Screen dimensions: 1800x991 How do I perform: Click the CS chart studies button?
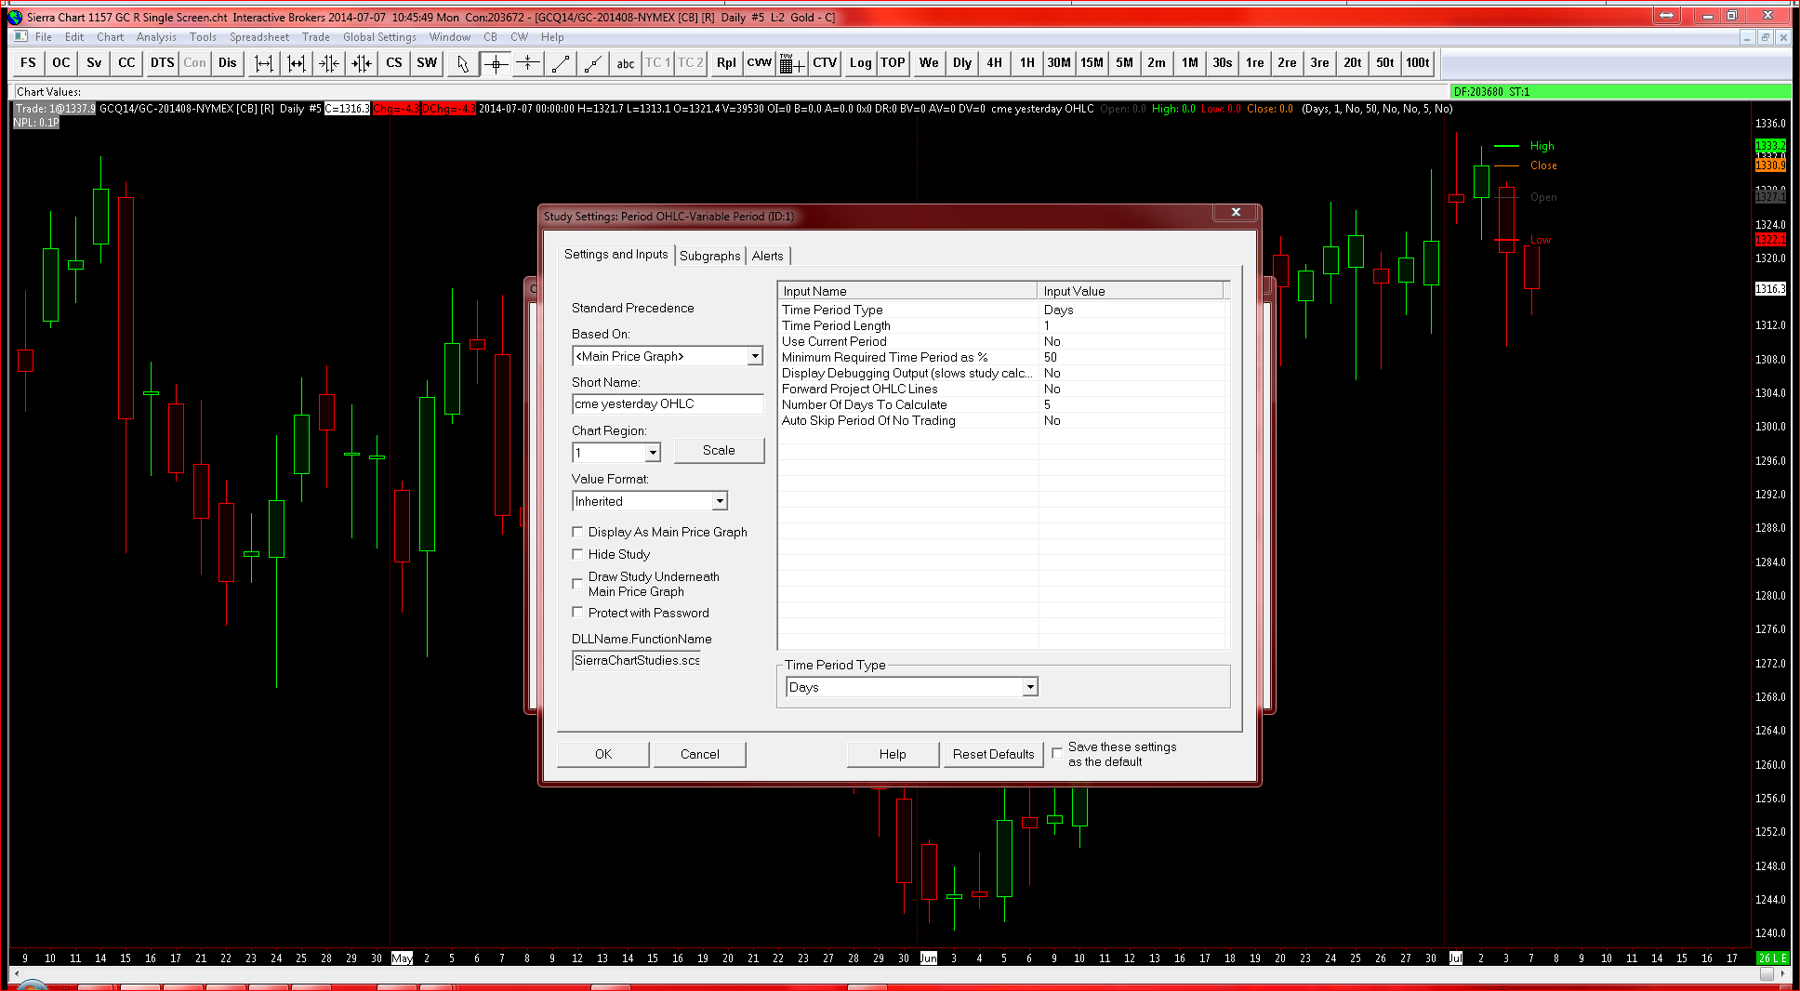click(394, 63)
